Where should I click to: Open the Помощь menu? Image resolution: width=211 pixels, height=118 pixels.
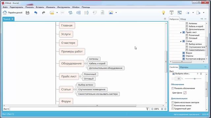point(86,7)
